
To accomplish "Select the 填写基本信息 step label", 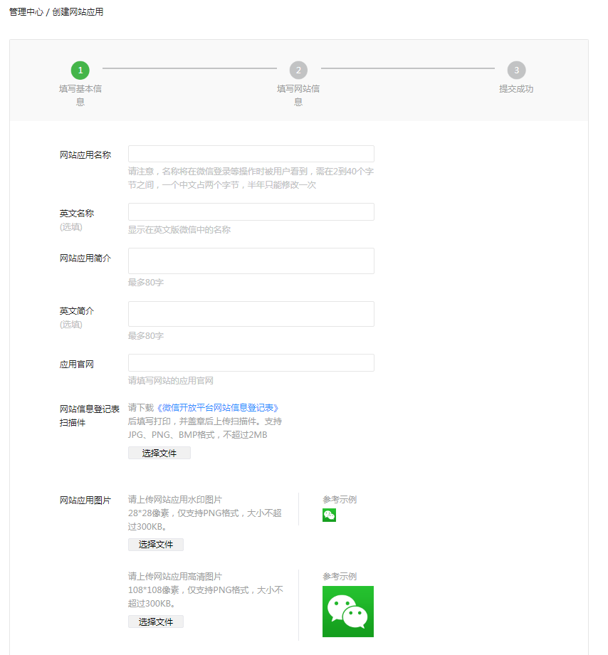I will (80, 95).
